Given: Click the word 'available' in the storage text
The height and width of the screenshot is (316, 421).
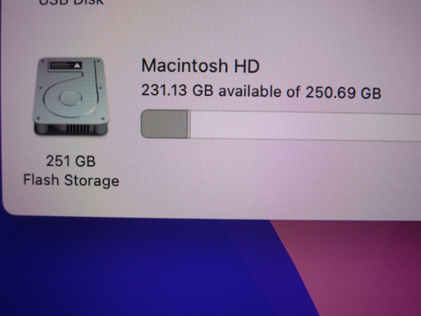Looking at the screenshot, I should tap(250, 91).
